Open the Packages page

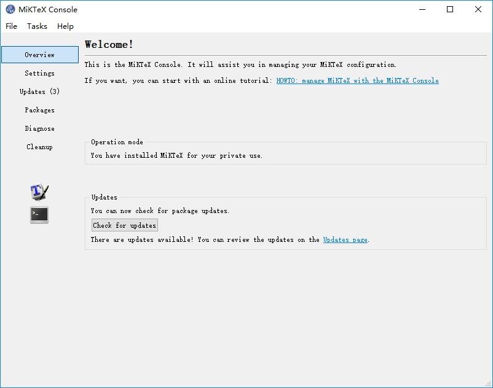[x=40, y=110]
